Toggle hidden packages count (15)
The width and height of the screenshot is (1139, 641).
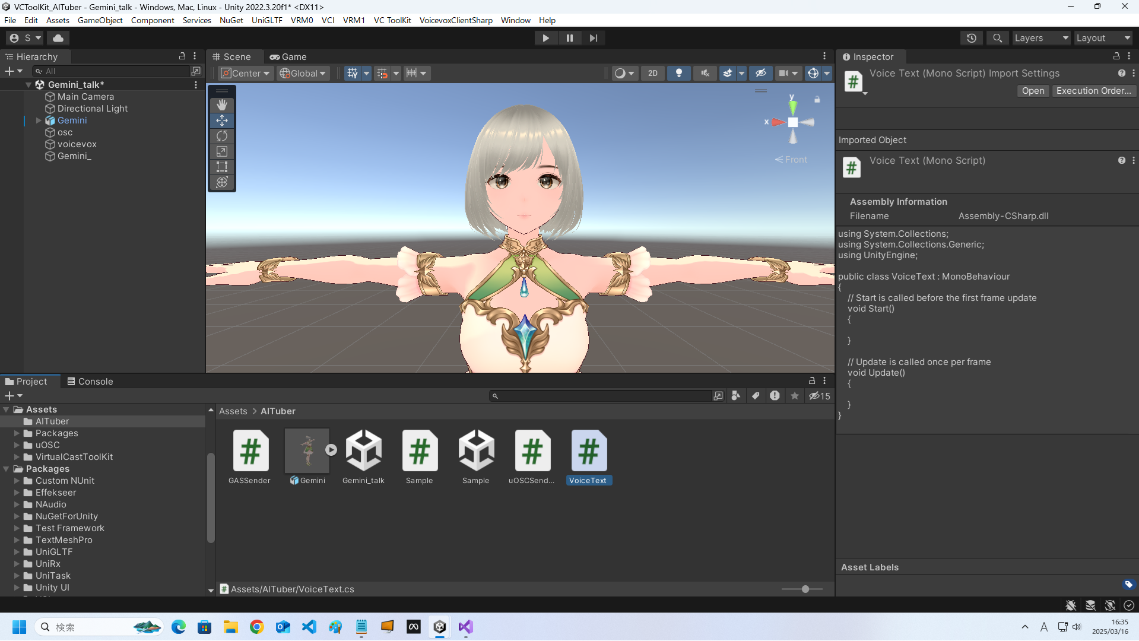(820, 396)
